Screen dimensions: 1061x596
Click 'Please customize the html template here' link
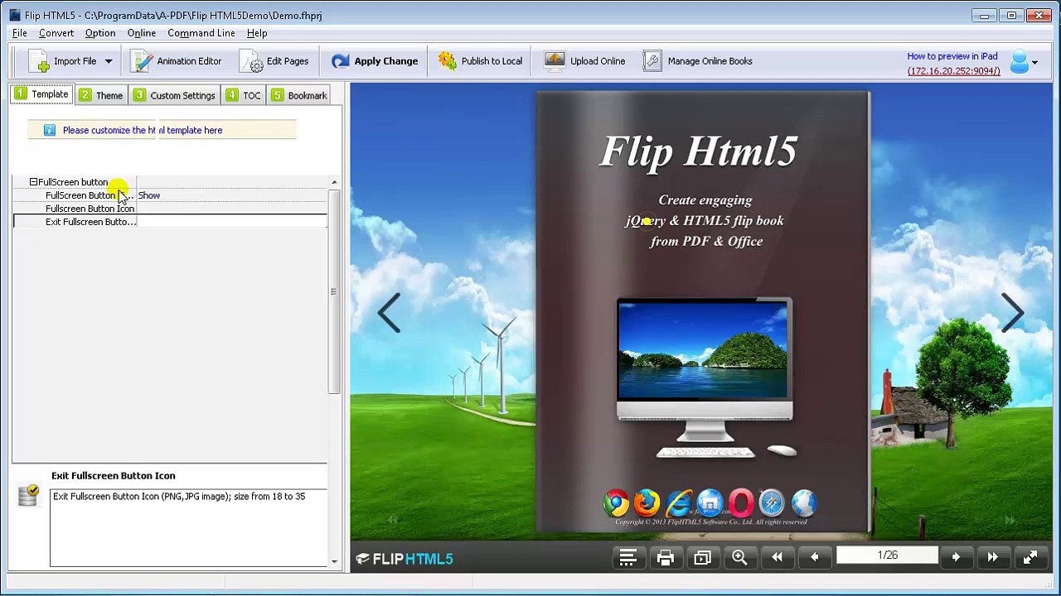pos(143,130)
